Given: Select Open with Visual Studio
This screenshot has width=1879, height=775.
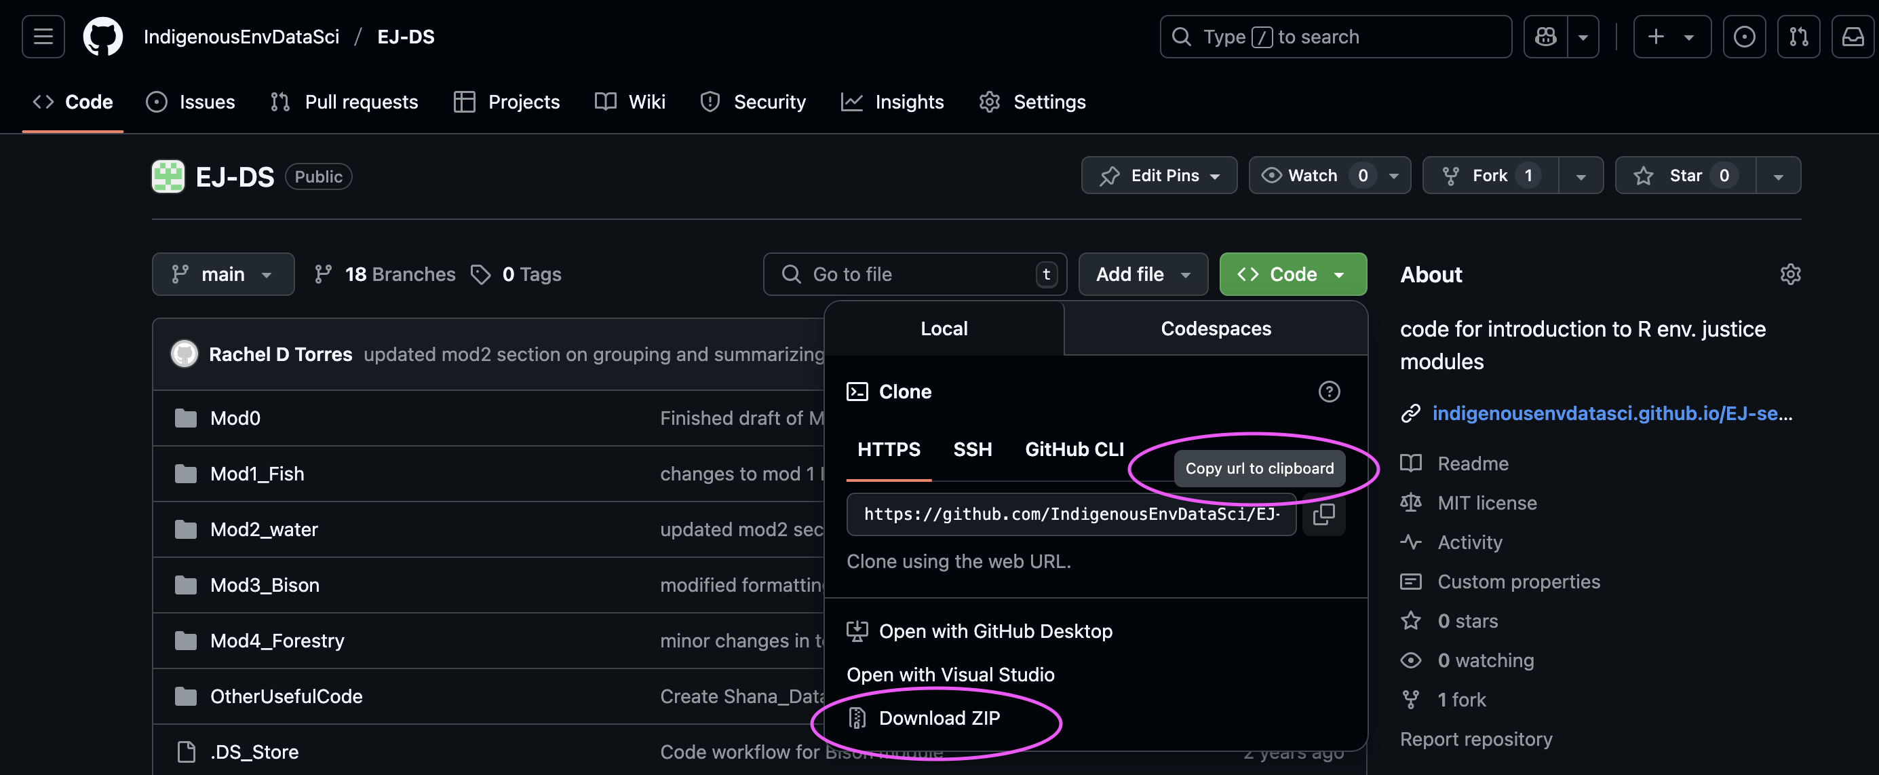Looking at the screenshot, I should pos(950,675).
